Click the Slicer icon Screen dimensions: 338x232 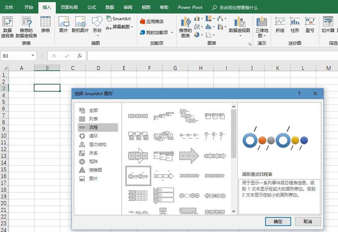coord(328,24)
